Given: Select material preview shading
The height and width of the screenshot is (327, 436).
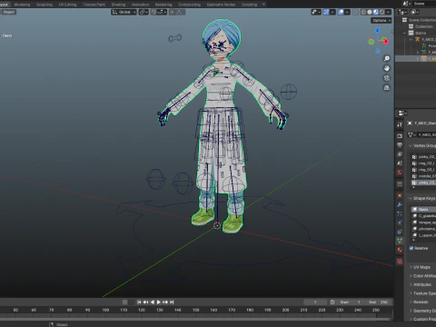Looking at the screenshot, I should (x=376, y=12).
